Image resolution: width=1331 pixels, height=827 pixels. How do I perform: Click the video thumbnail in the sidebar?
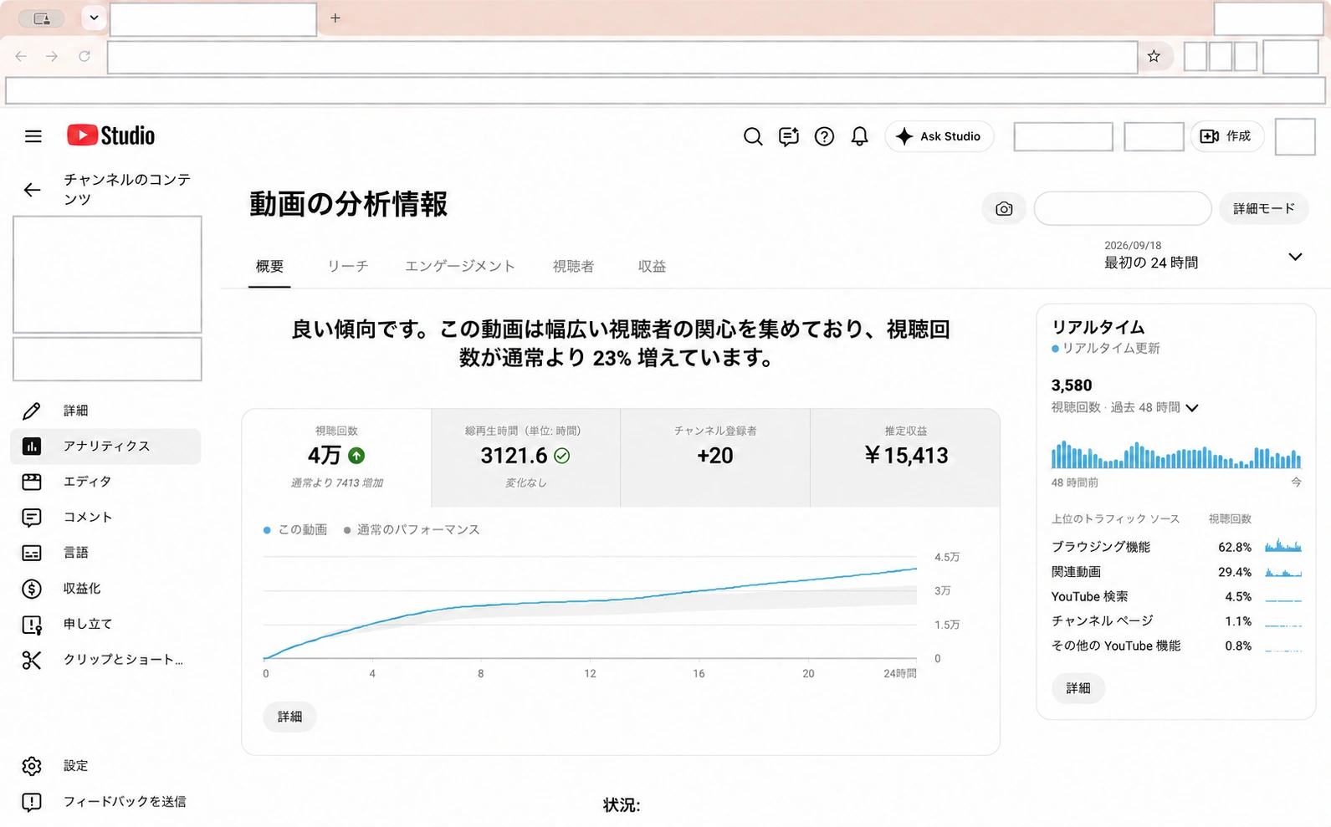pyautogui.click(x=107, y=274)
